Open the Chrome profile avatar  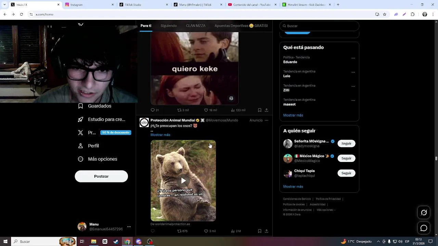(x=425, y=14)
